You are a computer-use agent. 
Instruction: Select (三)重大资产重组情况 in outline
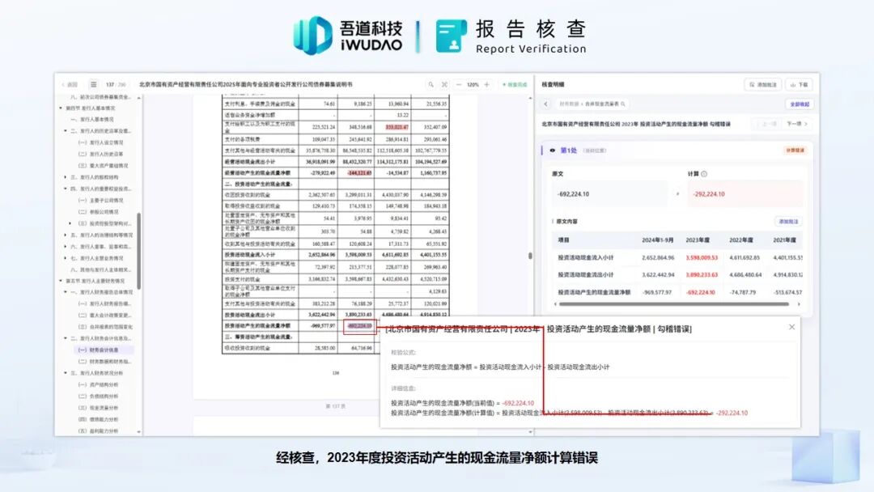(104, 166)
